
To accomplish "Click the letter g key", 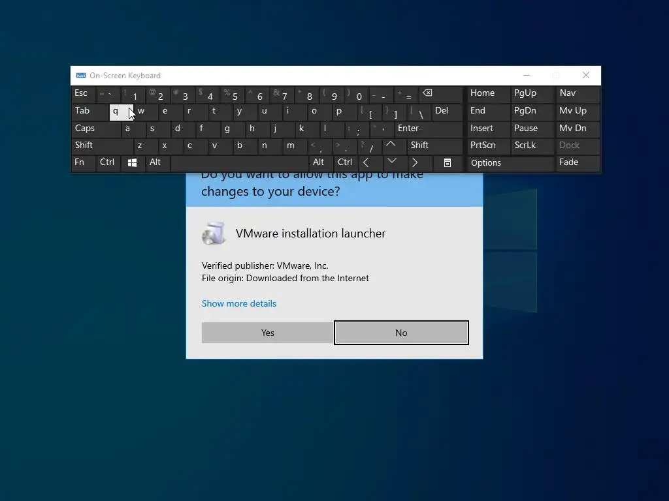I will click(232, 129).
